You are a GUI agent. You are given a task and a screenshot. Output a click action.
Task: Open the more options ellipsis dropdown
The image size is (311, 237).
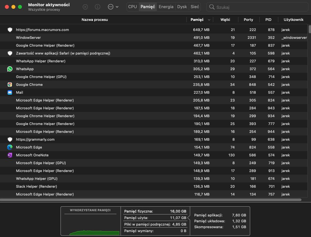pos(113,7)
